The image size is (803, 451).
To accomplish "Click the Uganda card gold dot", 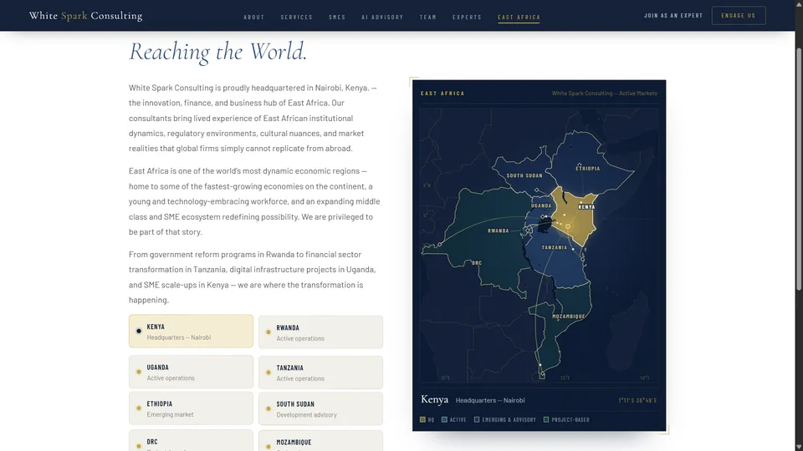I will [139, 372].
